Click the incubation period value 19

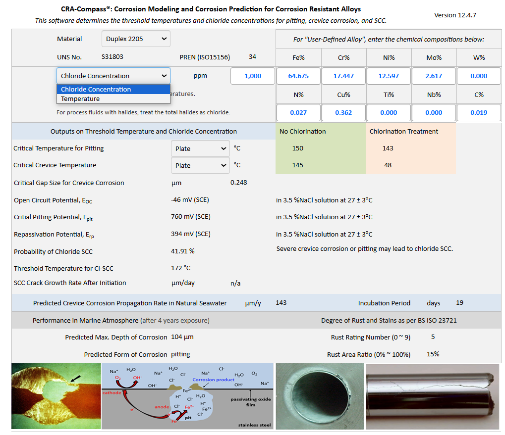(459, 303)
